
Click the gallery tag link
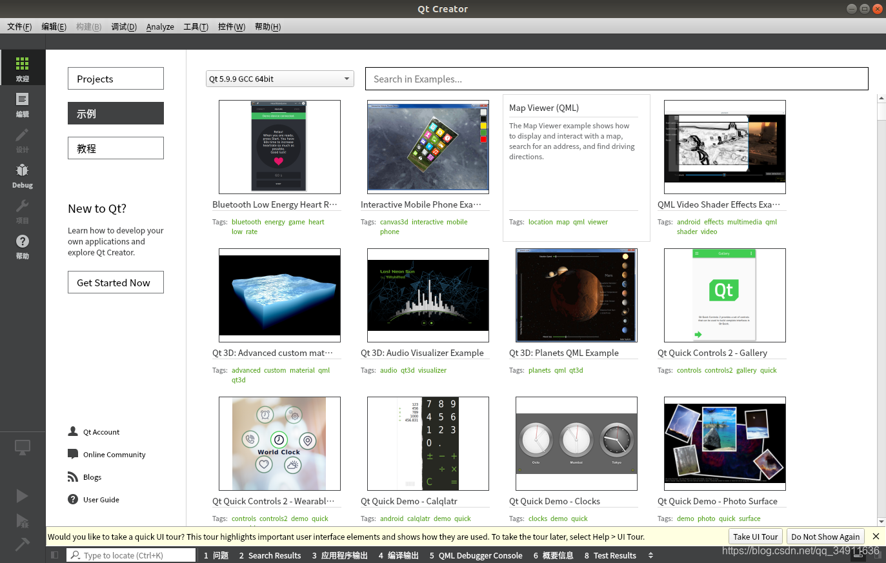pyautogui.click(x=746, y=370)
